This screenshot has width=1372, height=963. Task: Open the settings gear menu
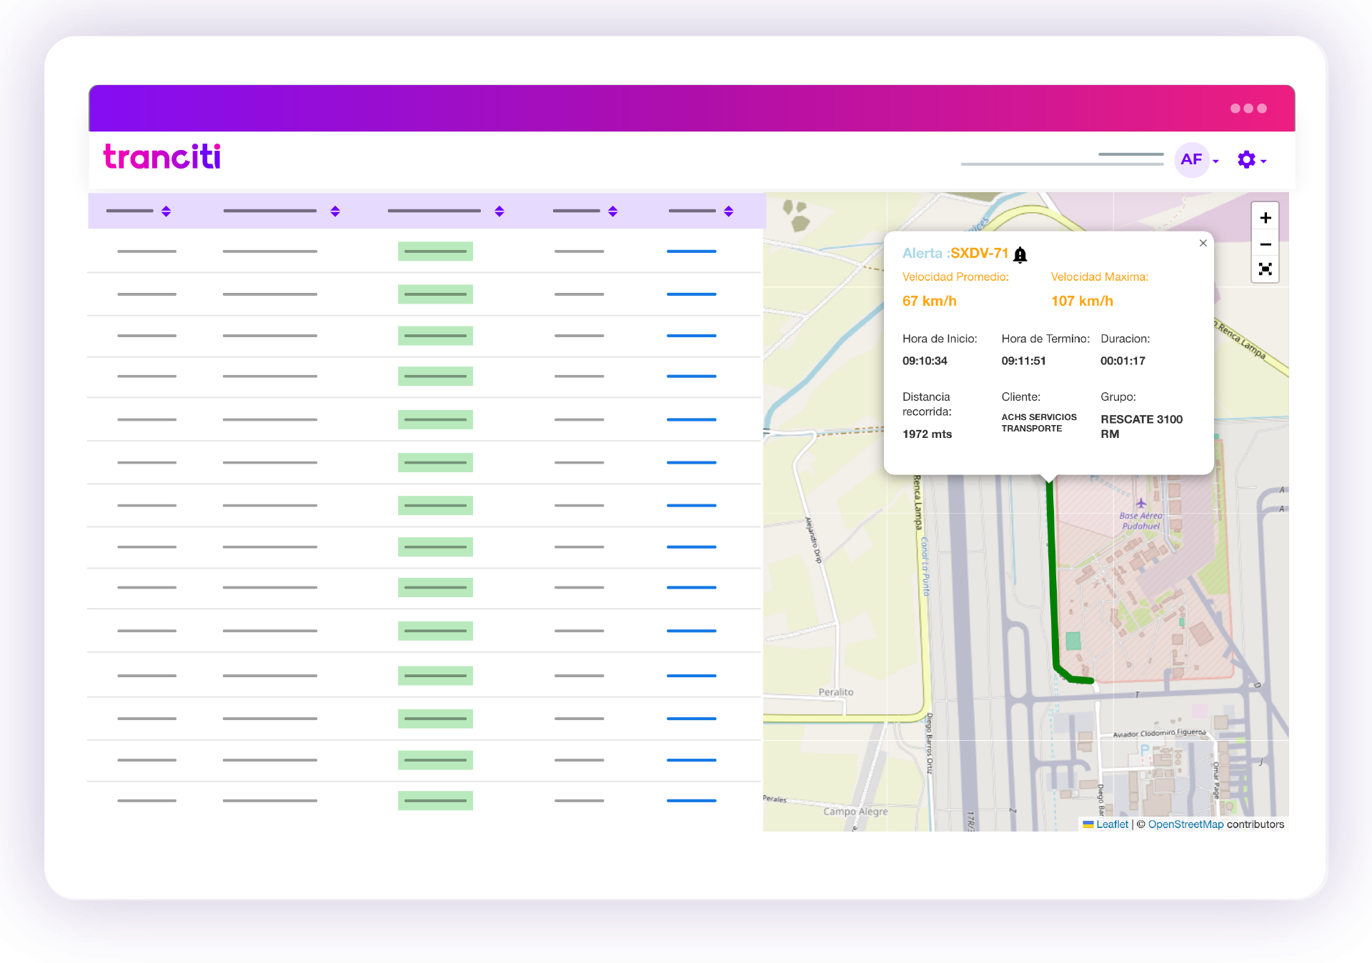(x=1246, y=159)
